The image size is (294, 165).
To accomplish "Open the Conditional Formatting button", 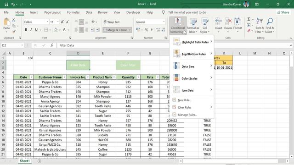I will click(x=178, y=26).
